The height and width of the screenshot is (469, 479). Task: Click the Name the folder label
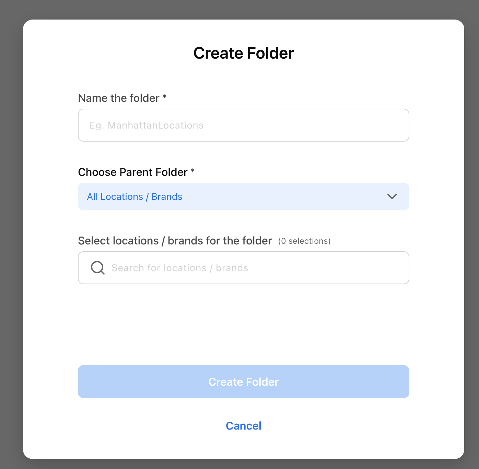(x=119, y=98)
